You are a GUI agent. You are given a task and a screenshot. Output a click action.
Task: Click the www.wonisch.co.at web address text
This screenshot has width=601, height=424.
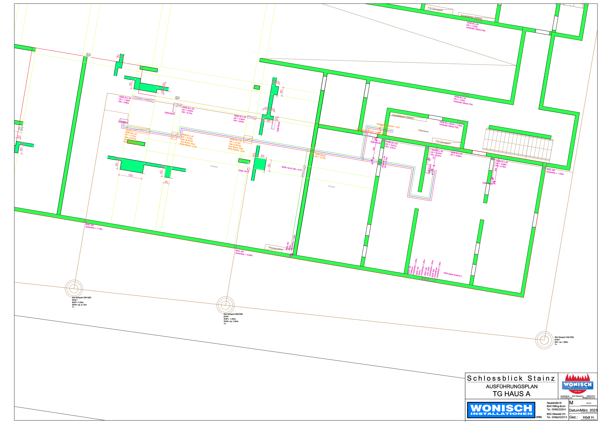566,398
